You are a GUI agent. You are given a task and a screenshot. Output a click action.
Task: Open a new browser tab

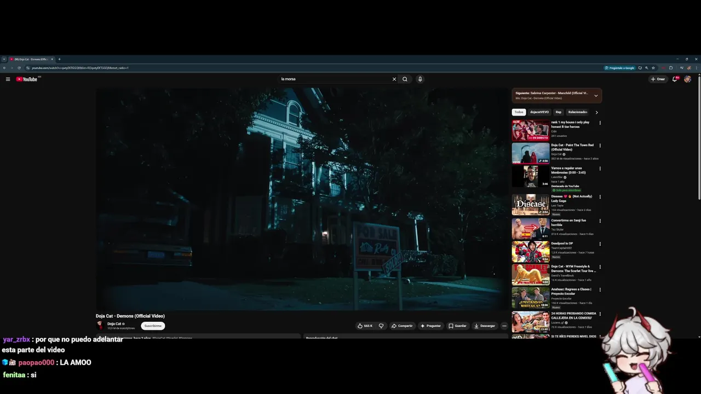pyautogui.click(x=59, y=59)
